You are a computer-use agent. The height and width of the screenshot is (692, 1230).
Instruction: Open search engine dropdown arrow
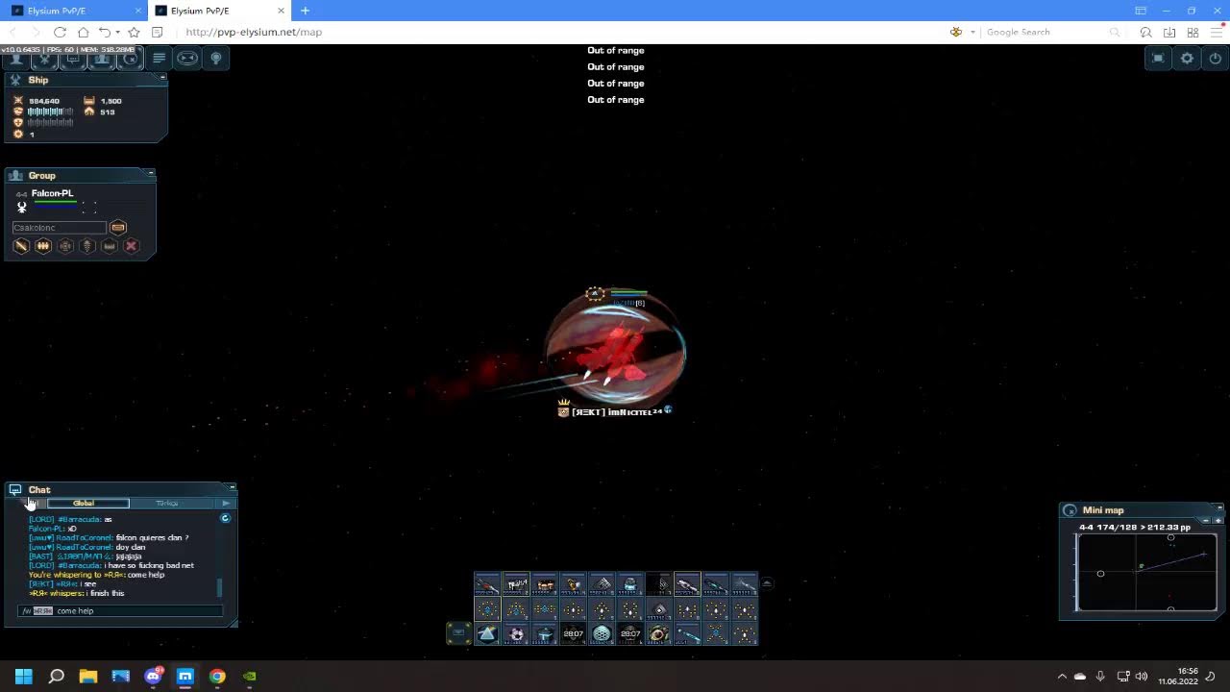click(972, 32)
